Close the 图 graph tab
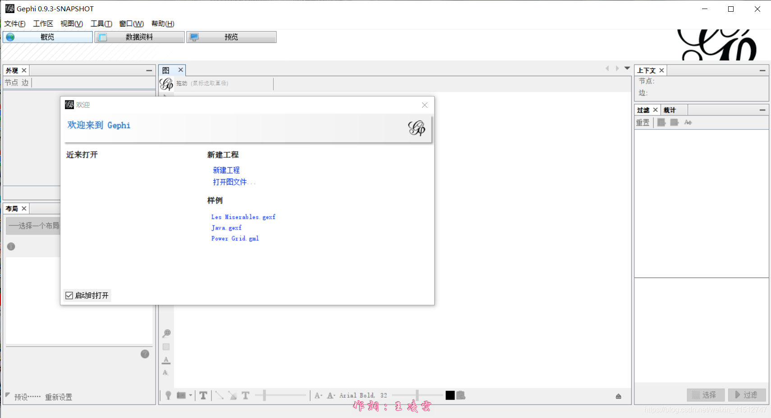 [x=181, y=70]
